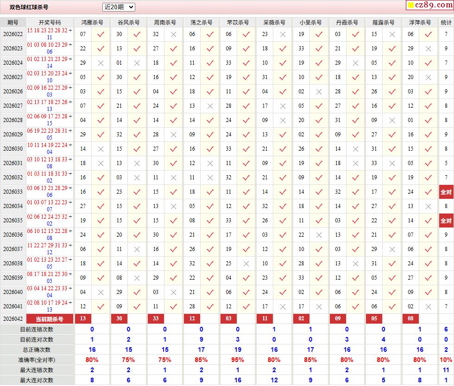Click the check mark for 鸿雁杀号 in row 2026022
Screen dimensions: 454x386
click(x=101, y=34)
